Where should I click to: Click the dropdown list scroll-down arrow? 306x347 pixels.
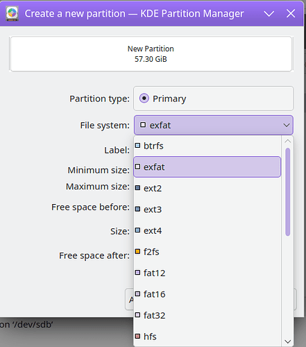288,341
